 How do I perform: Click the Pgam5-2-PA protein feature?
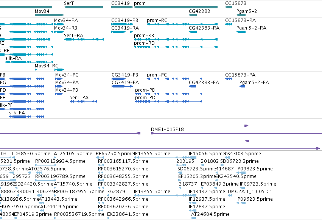pos(242,86)
